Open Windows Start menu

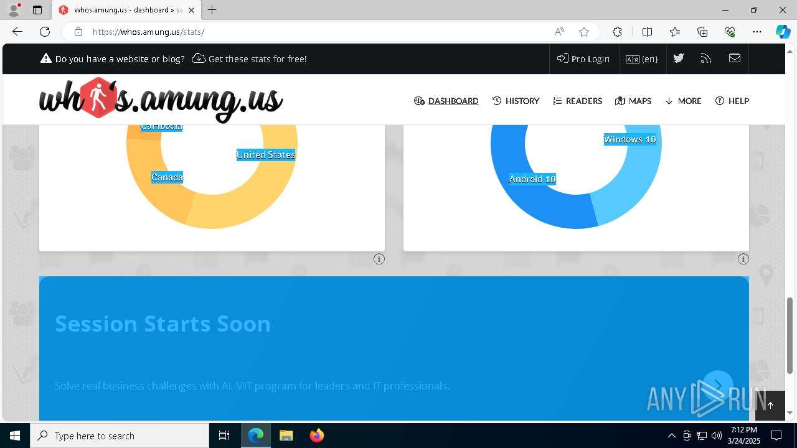(x=15, y=436)
